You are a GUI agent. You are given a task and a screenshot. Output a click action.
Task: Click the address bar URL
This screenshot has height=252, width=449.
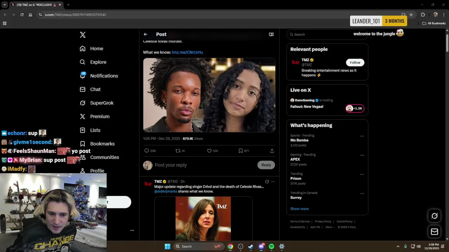75,15
